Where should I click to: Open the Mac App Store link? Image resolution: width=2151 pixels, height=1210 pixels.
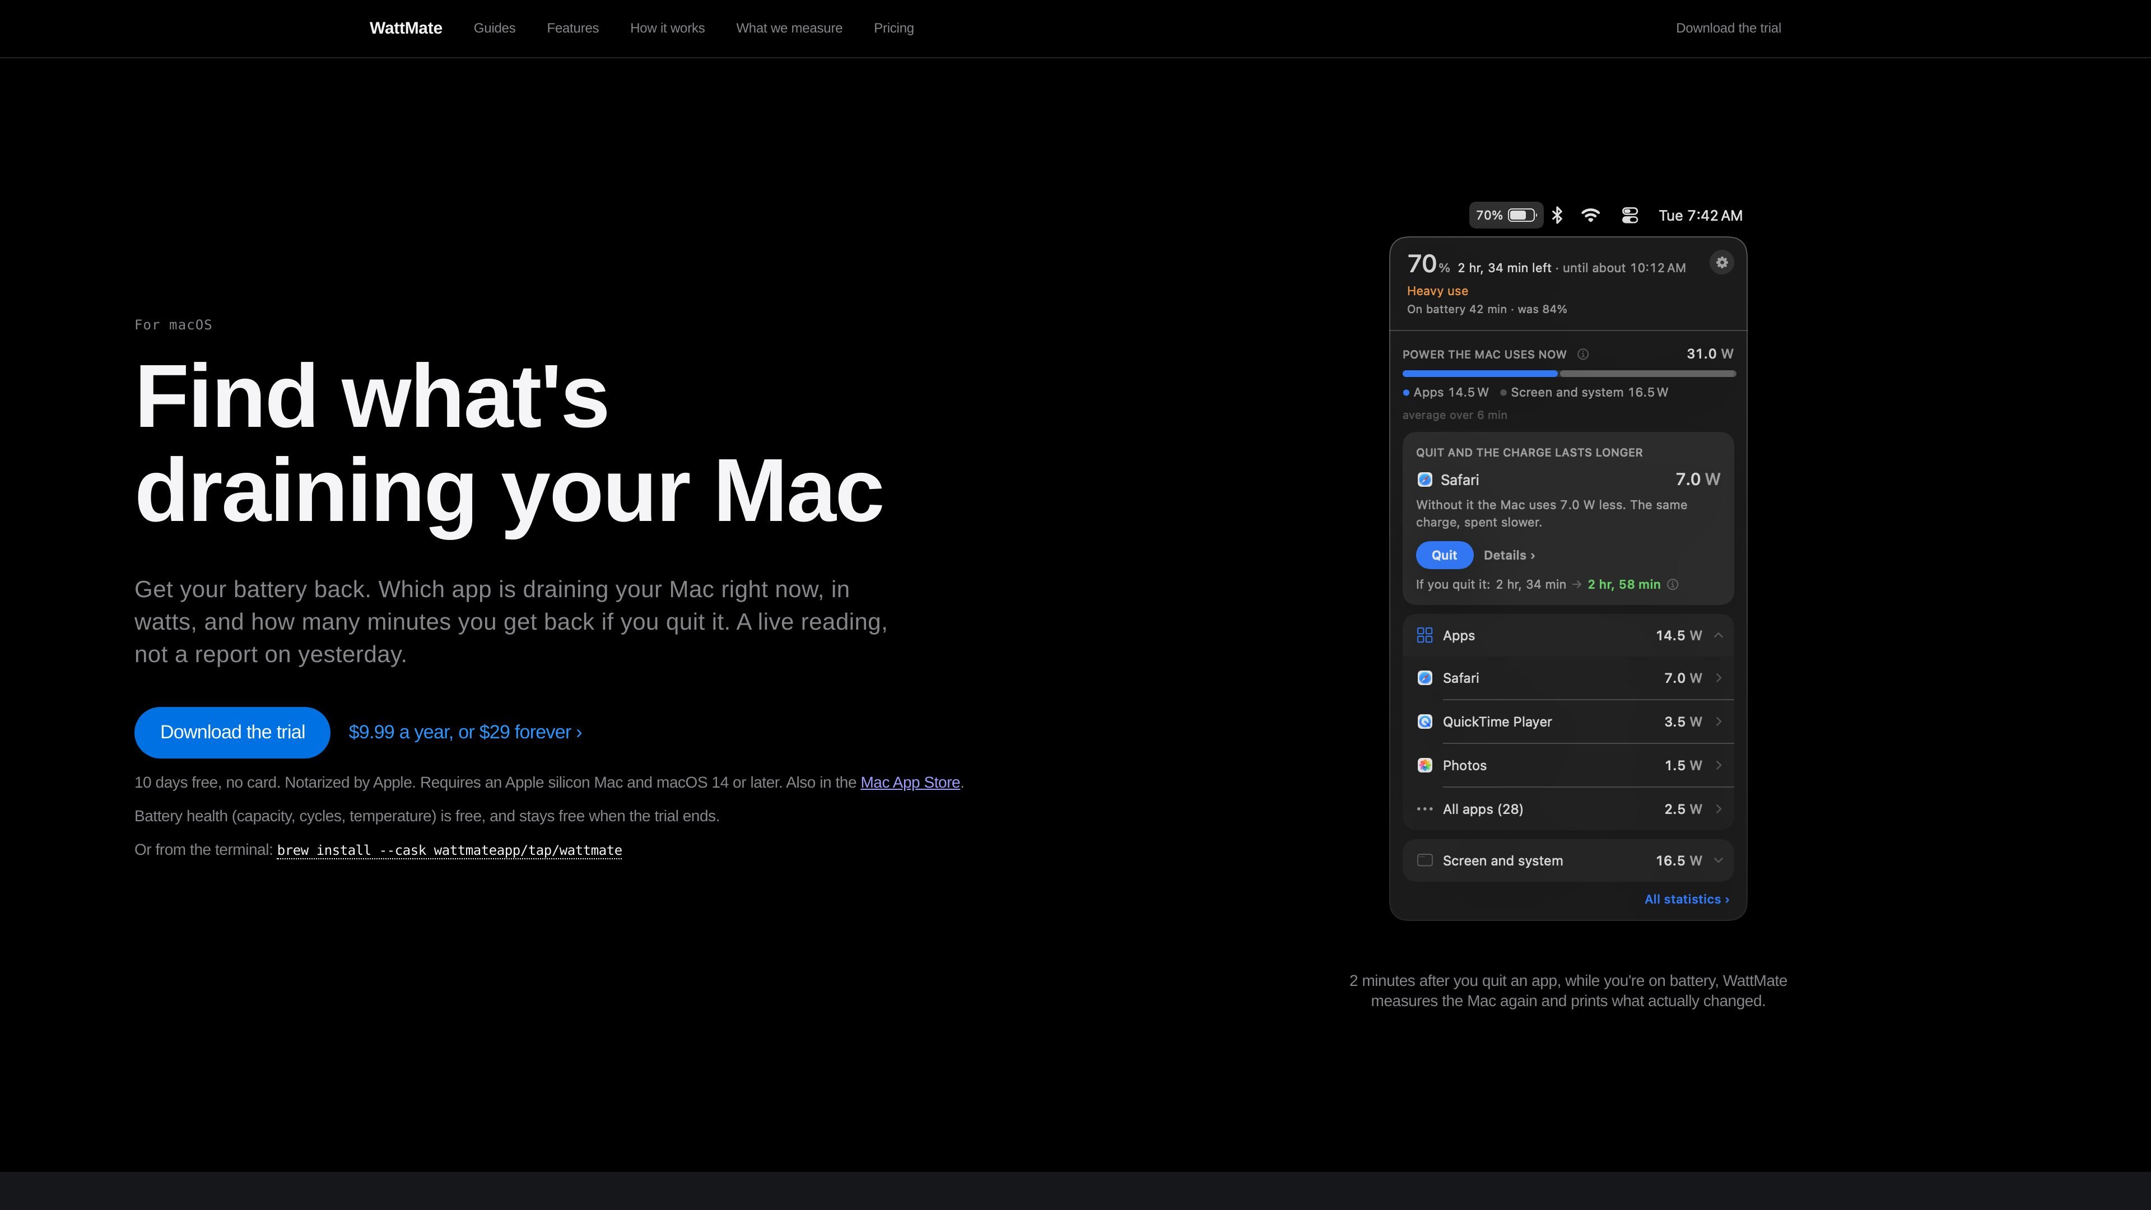[910, 783]
